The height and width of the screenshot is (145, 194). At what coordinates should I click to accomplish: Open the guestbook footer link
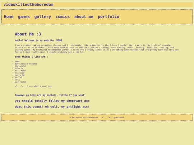tap(119, 117)
